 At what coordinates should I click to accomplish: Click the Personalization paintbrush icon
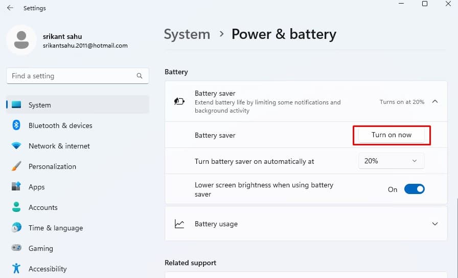[16, 166]
